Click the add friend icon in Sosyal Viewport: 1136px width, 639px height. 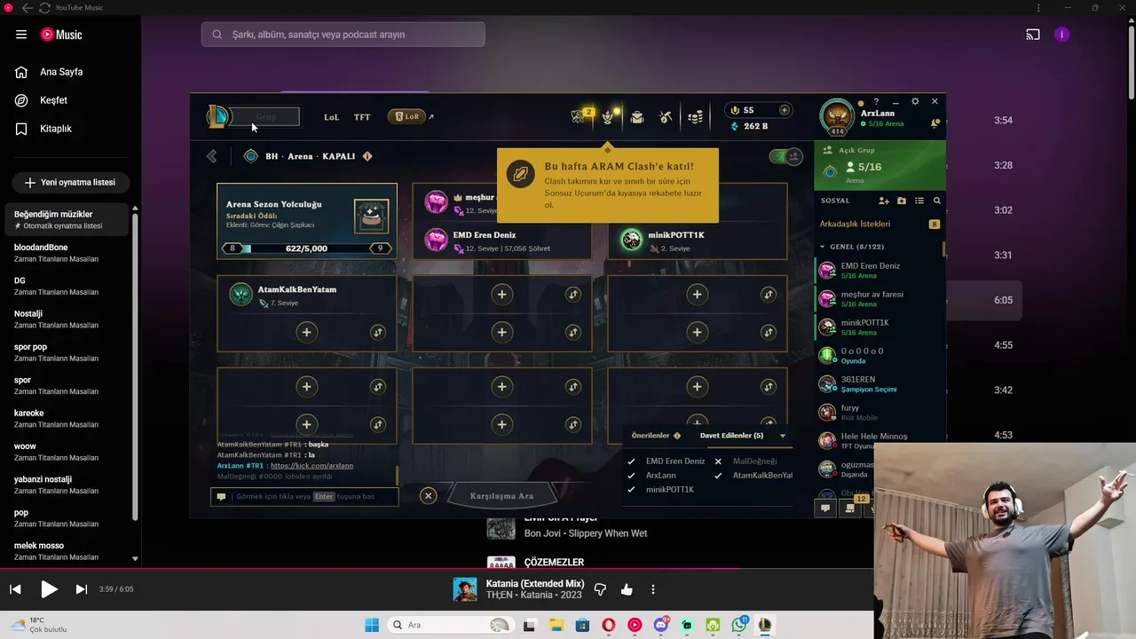pos(884,201)
